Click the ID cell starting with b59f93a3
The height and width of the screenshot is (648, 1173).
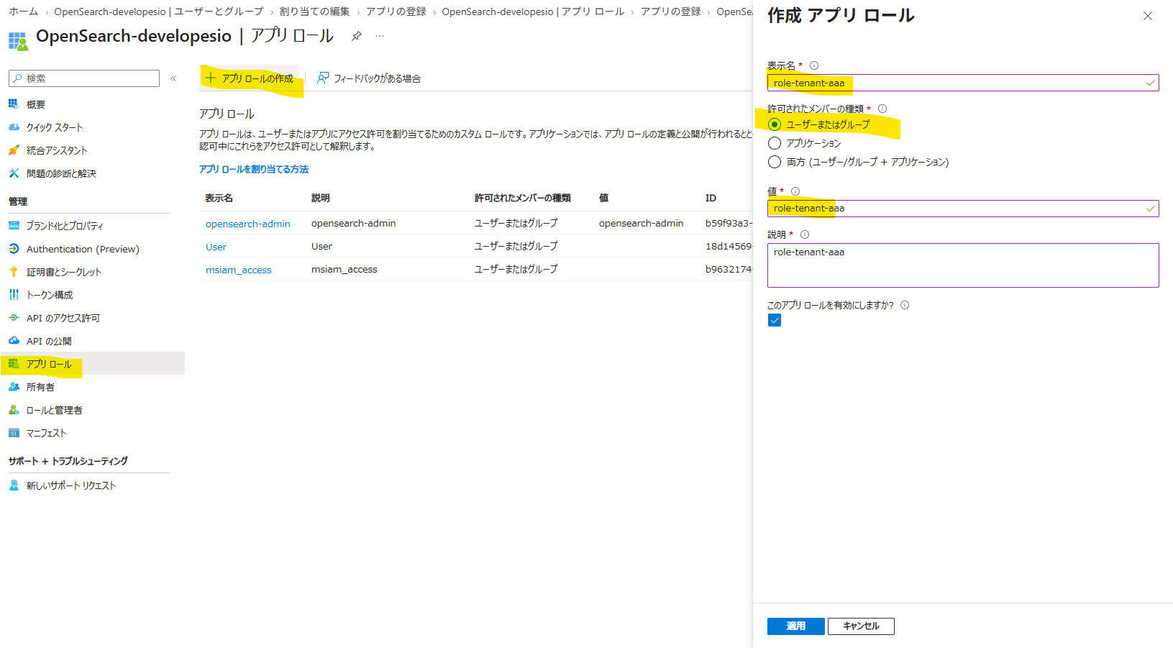[729, 224]
